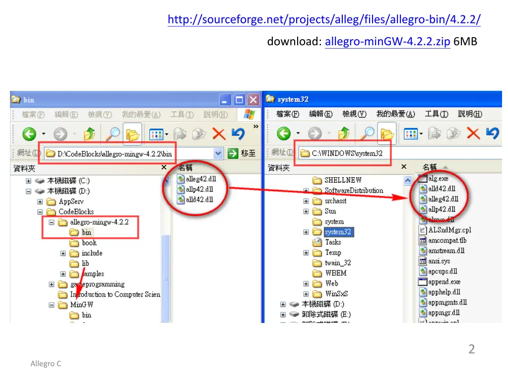Click the allegro-minGW-4.2.2.zip download link
This screenshot has width=508, height=381.
point(387,42)
